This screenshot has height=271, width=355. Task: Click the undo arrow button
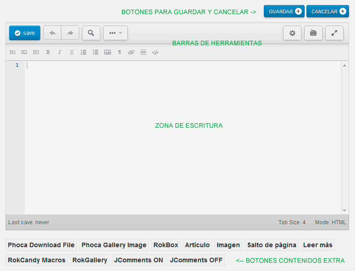52,33
